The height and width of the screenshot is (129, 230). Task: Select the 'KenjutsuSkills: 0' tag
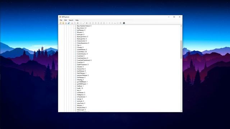click(82, 107)
